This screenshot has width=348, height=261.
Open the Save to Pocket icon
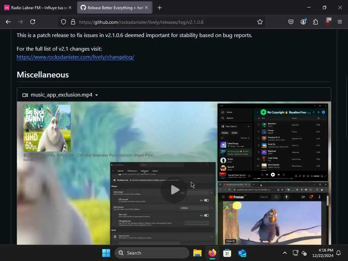click(291, 22)
